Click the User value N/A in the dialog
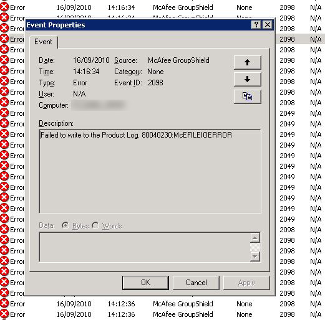Viewport: 325px width, 320px height. [x=79, y=94]
